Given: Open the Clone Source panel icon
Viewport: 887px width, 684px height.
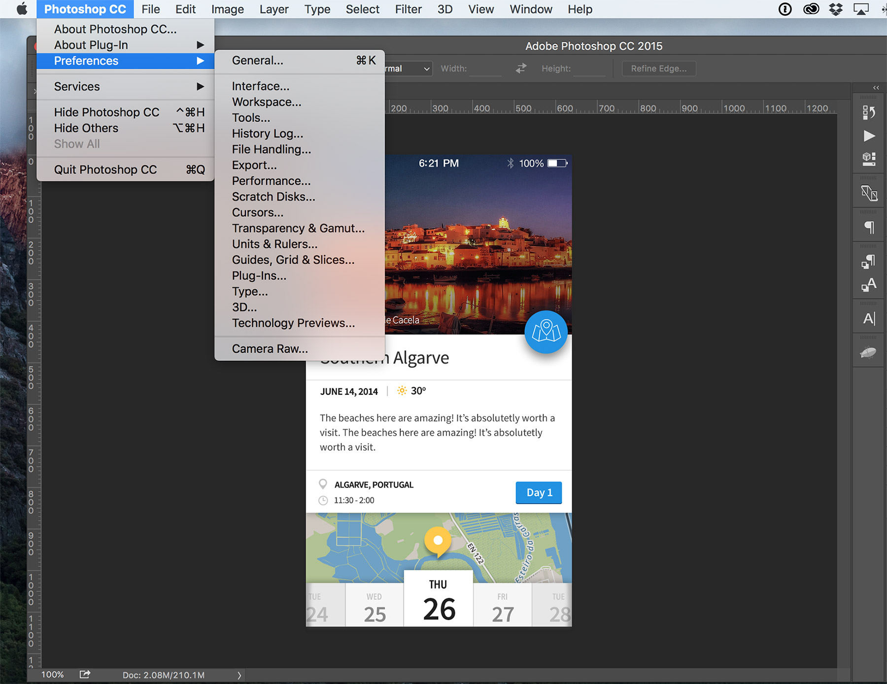Looking at the screenshot, I should [869, 193].
